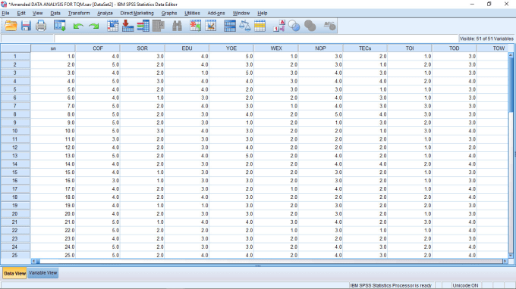
Task: Open the Analyze menu
Action: click(105, 13)
